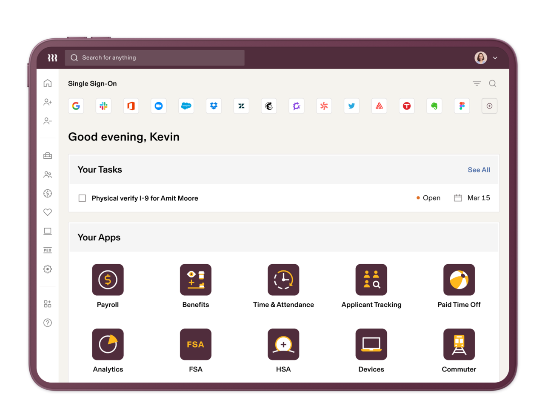Launch the Benefits app
Image resolution: width=548 pixels, height=420 pixels.
point(196,280)
